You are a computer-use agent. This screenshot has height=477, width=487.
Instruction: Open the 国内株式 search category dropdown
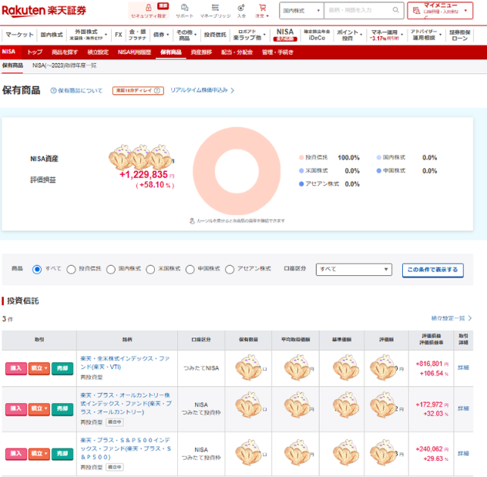(301, 11)
